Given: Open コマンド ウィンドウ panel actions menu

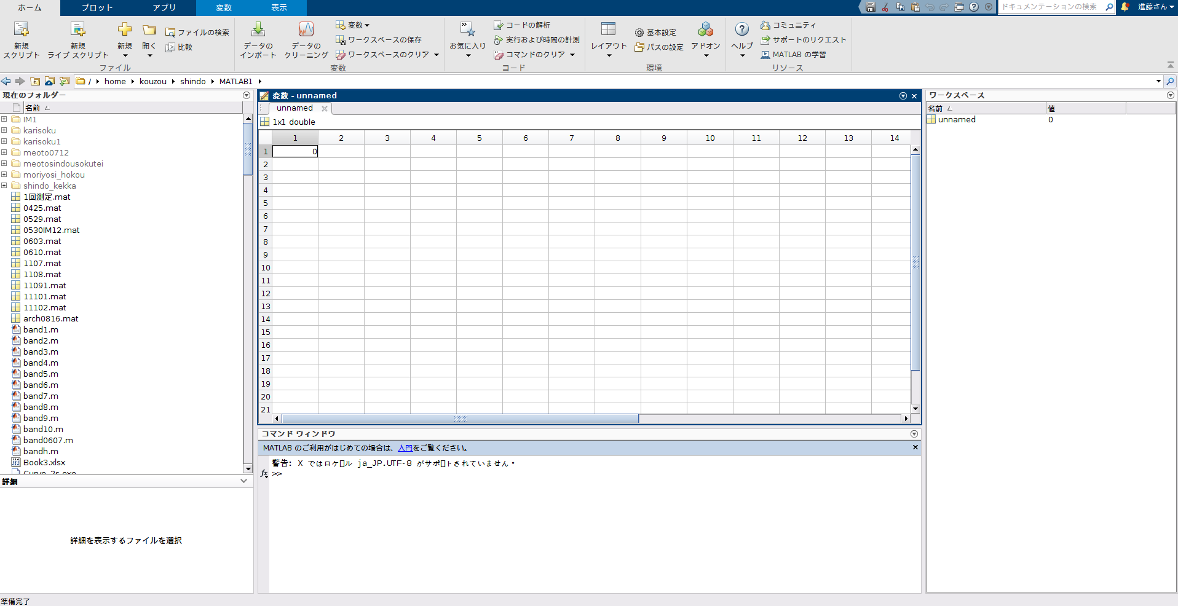Looking at the screenshot, I should tap(914, 434).
